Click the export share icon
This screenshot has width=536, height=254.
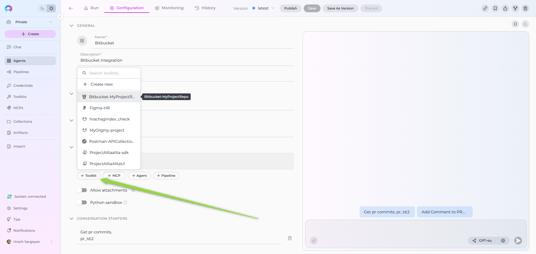505,8
